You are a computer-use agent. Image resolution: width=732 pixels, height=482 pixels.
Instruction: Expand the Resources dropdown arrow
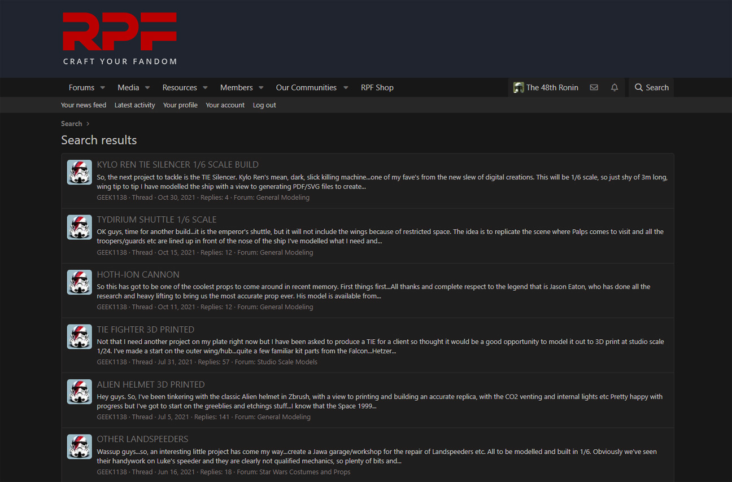point(205,87)
